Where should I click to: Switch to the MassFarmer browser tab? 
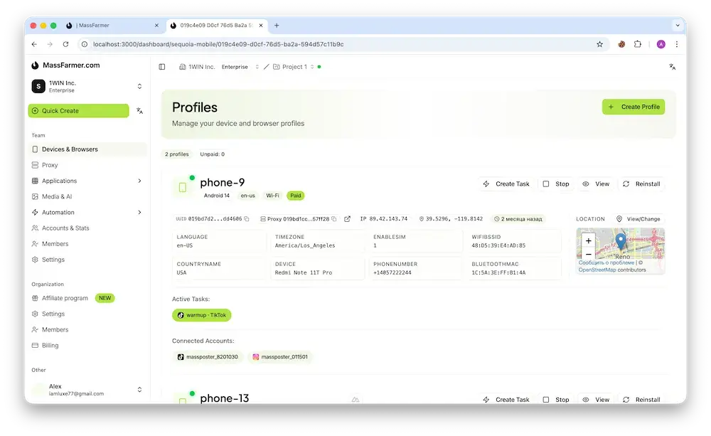coord(112,26)
